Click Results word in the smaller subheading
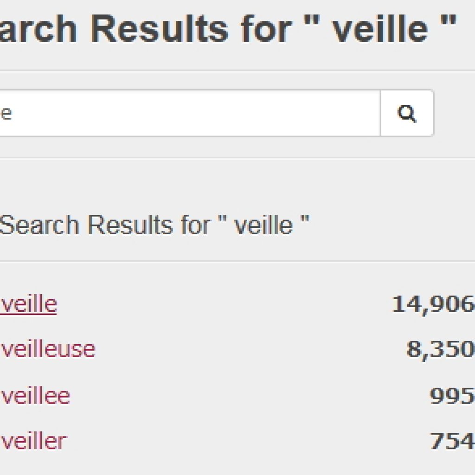Viewport: 475px width, 475px height. pyautogui.click(x=130, y=225)
